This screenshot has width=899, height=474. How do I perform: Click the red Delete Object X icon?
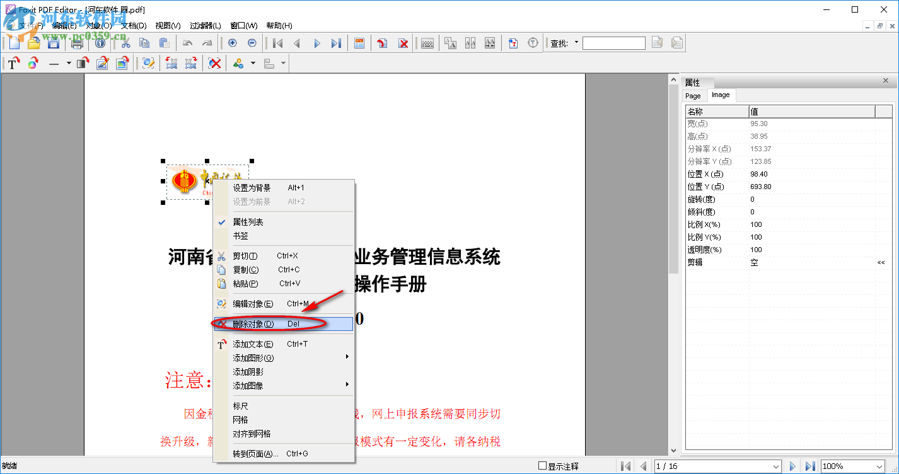(x=214, y=63)
